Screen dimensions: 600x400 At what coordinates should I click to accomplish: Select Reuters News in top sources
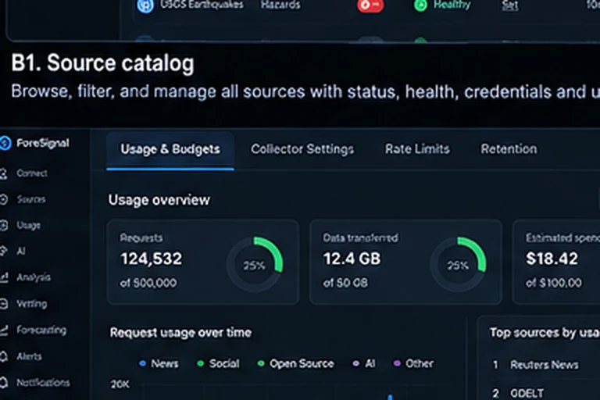[544, 365]
